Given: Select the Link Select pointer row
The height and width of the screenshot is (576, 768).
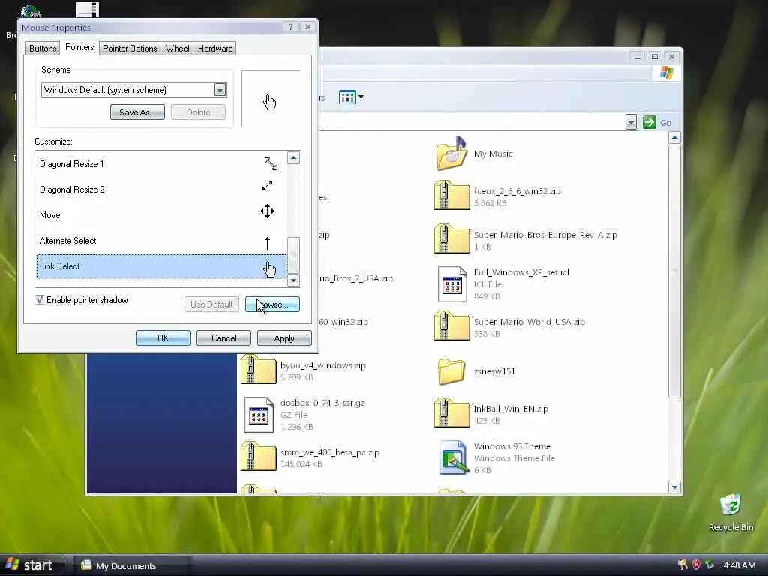Looking at the screenshot, I should pyautogui.click(x=161, y=266).
